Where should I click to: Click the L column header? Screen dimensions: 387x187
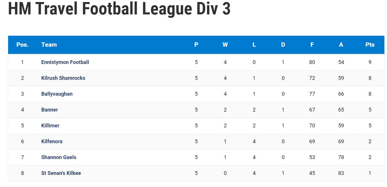pos(254,45)
